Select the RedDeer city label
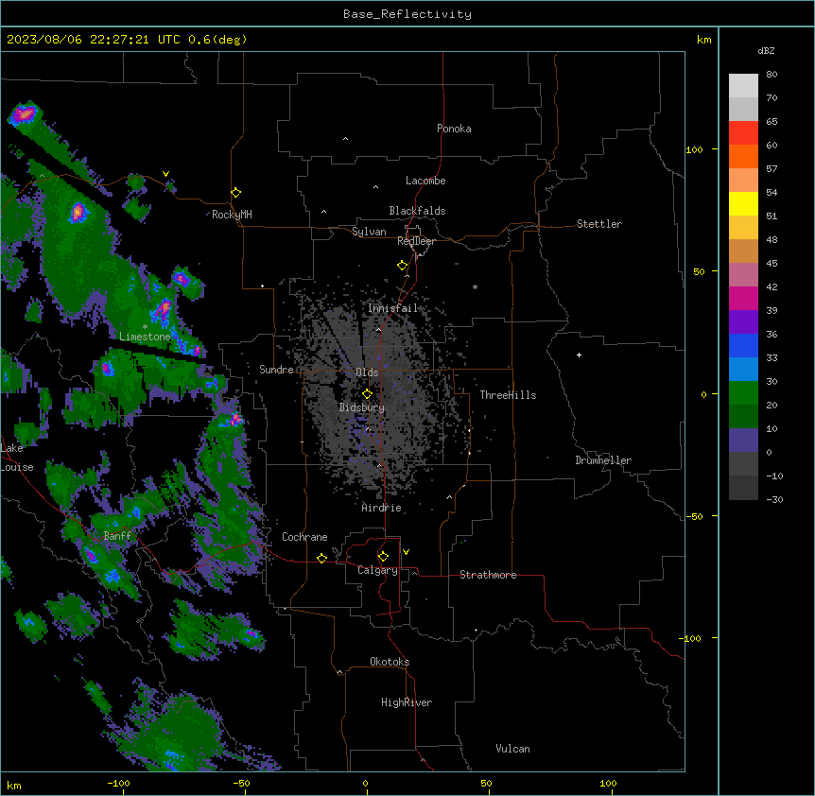The image size is (815, 796). point(416,241)
